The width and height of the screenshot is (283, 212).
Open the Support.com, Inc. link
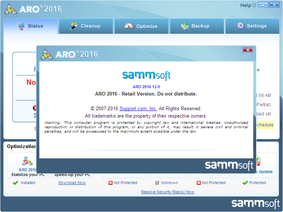point(138,109)
